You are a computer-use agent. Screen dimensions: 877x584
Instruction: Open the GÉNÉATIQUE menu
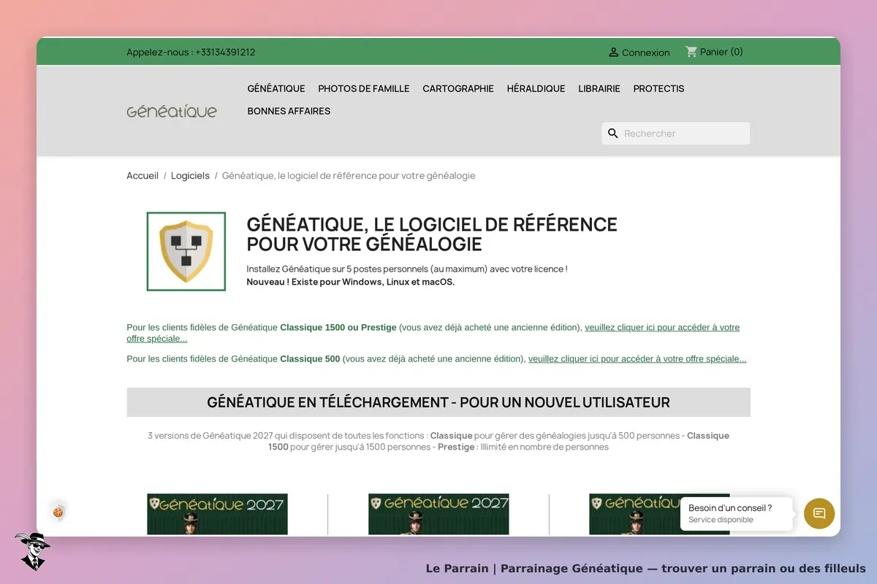[276, 88]
